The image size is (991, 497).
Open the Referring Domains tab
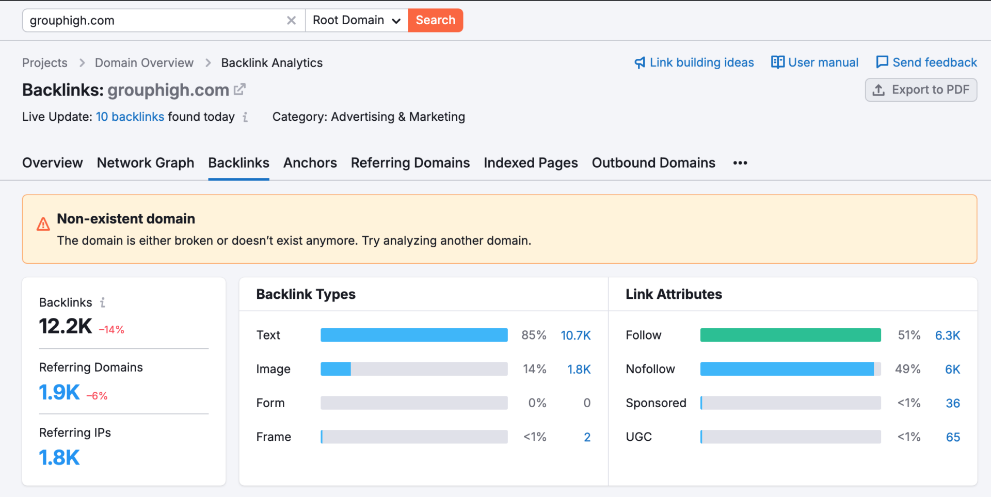410,163
